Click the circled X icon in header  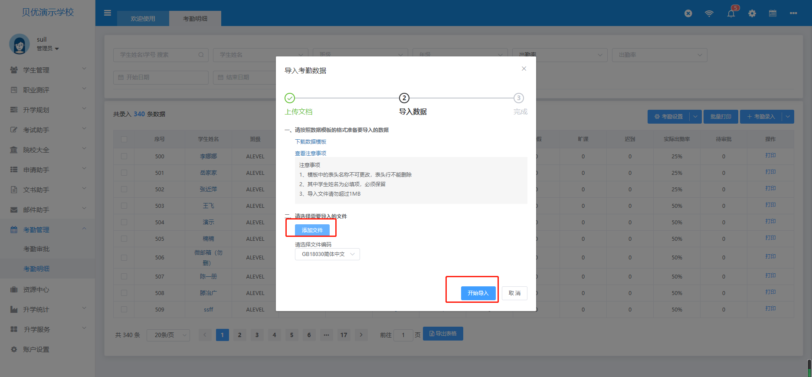tap(688, 13)
